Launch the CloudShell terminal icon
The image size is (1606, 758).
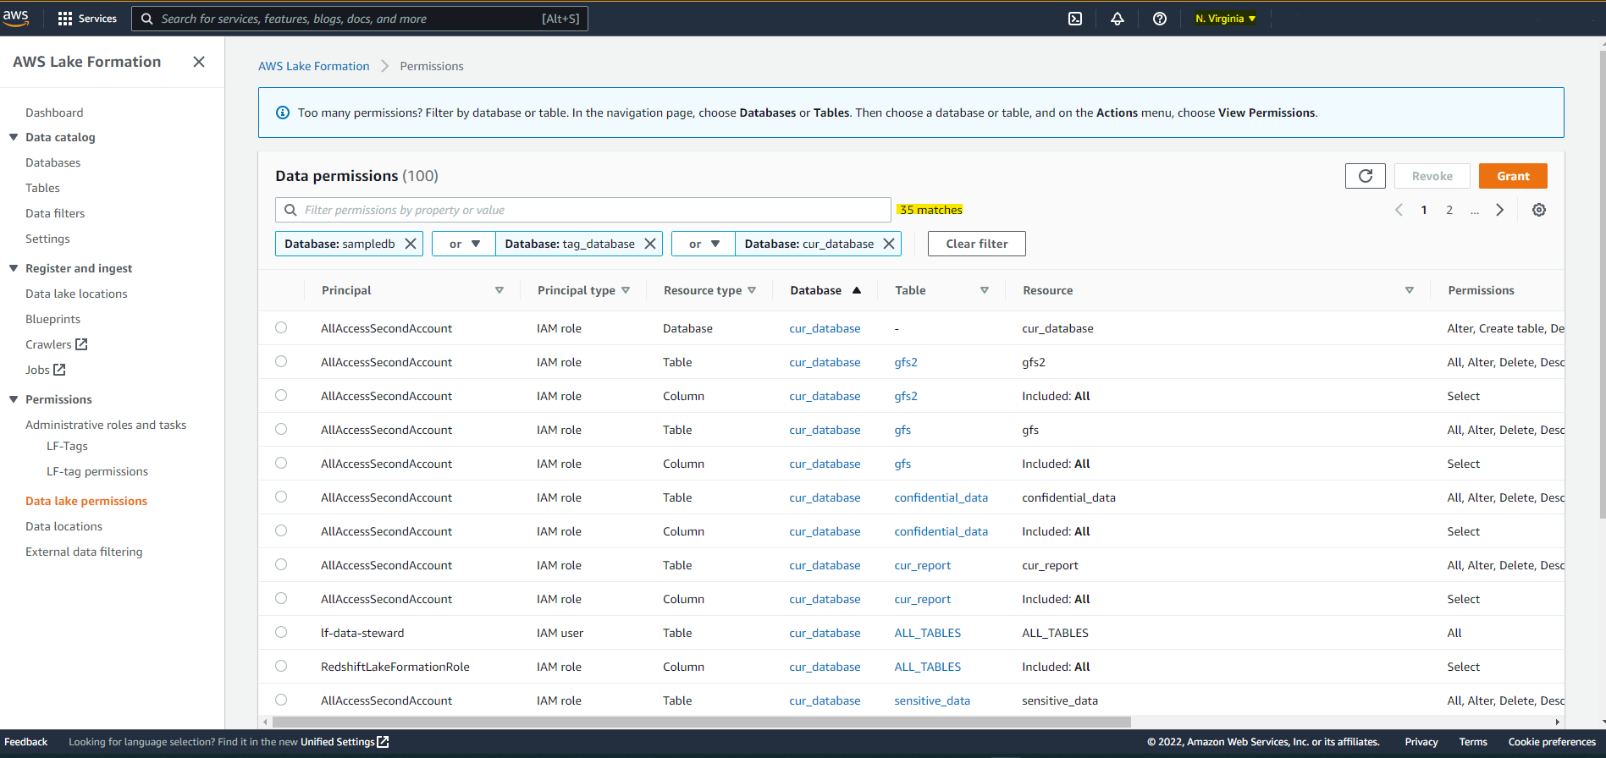tap(1075, 19)
